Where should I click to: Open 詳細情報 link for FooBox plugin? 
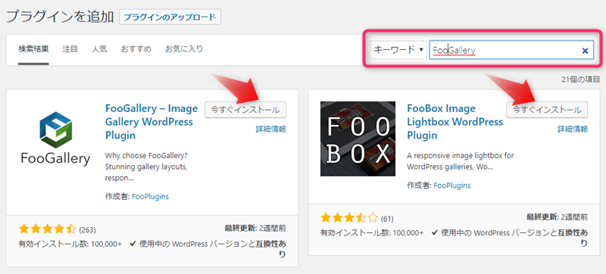point(573,129)
